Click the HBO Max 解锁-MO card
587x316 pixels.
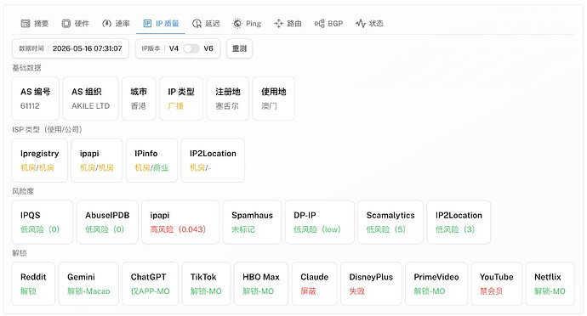(x=261, y=284)
